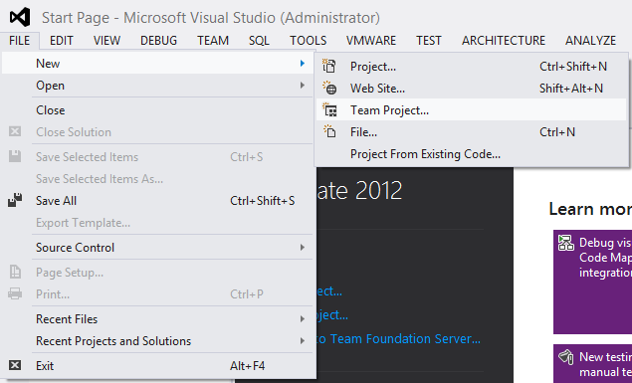The height and width of the screenshot is (383, 632).
Task: Select Print... menu item
Action: tap(157, 294)
